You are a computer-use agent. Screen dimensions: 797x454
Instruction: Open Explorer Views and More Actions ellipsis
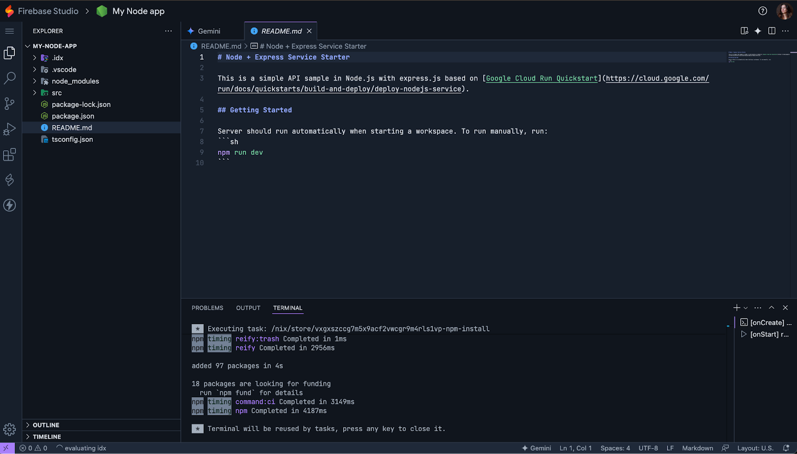pos(168,31)
